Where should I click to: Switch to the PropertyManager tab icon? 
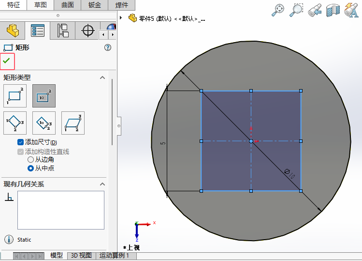coord(37,31)
